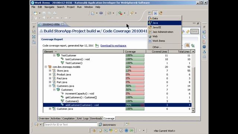Image resolution: width=238 pixels, height=134 pixels.
Task: Sort by the Element column header
Action: point(83,52)
